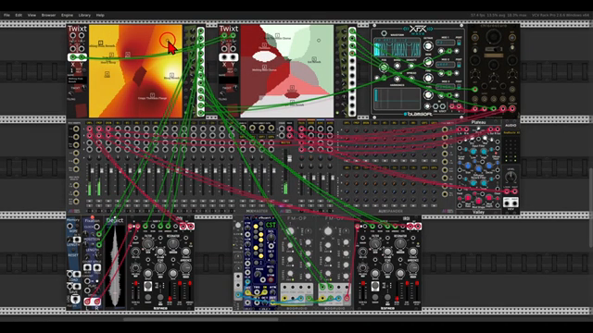Mute MixMaster track 1
This screenshot has height=333, width=593.
90,201
